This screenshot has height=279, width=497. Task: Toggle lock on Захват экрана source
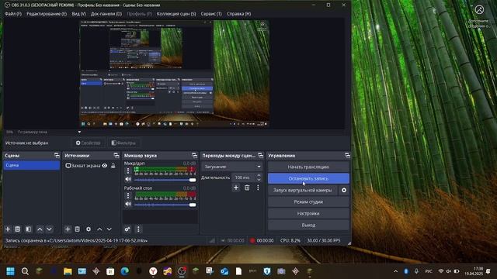click(x=113, y=165)
